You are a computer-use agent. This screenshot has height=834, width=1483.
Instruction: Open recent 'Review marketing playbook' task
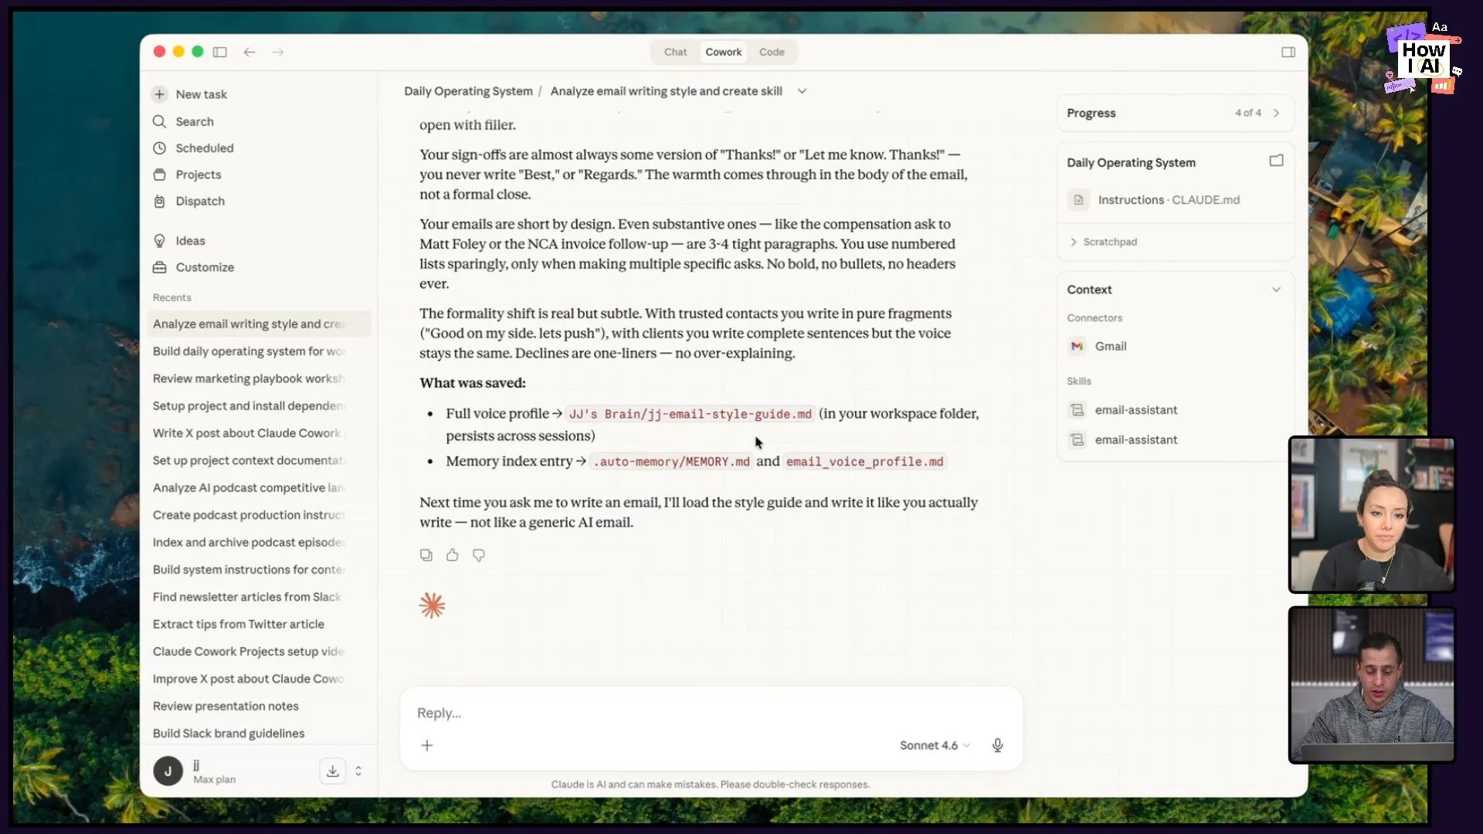(x=249, y=378)
